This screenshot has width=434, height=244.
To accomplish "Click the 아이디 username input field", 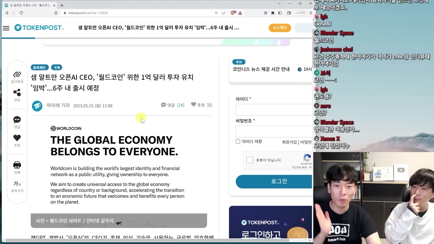I will pyautogui.click(x=274, y=110).
